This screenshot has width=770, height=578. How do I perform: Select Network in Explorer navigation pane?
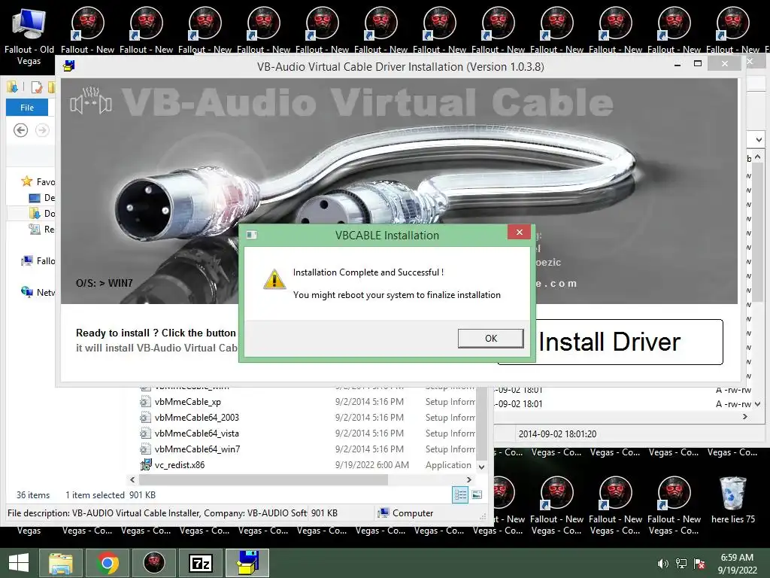38,293
